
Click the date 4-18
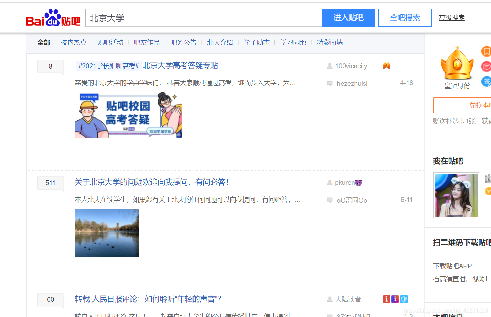(x=407, y=83)
